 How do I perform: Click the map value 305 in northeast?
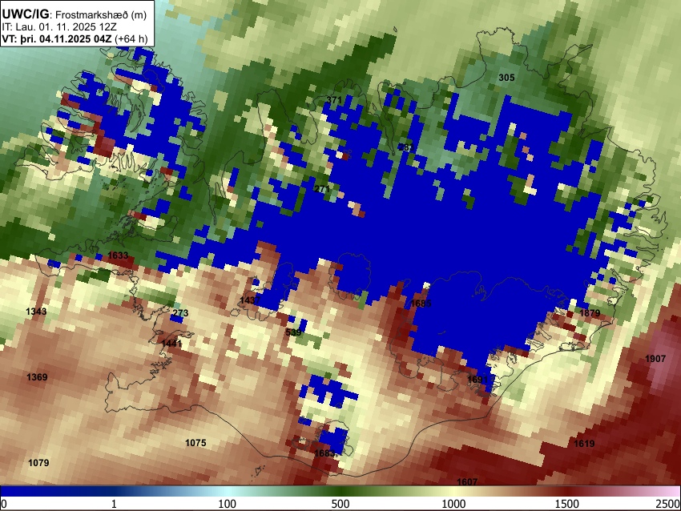(x=506, y=78)
